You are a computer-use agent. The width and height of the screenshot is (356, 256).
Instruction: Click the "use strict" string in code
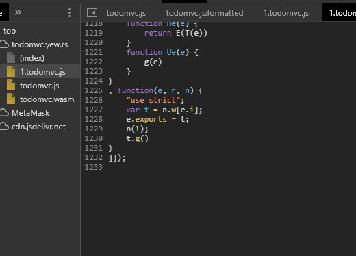pyautogui.click(x=153, y=100)
